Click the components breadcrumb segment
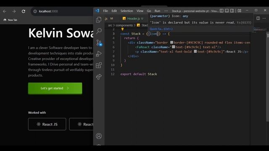269x151 pixels. [124, 25]
